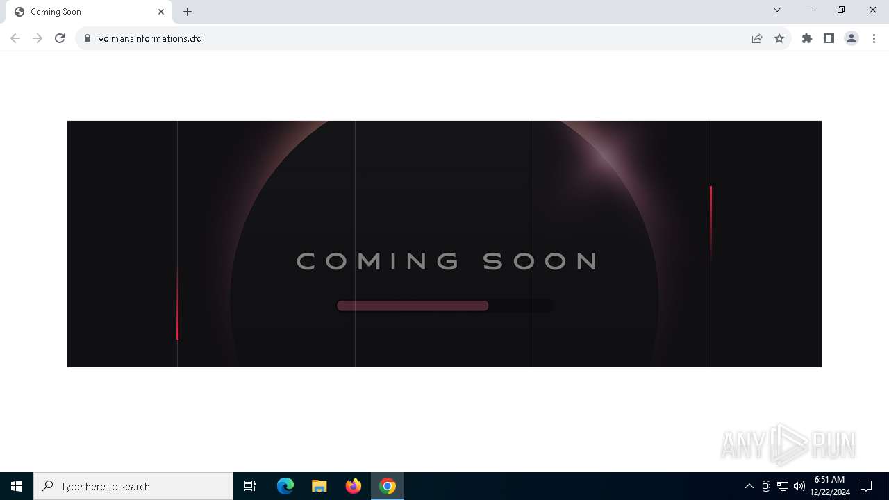Launch Microsoft Edge from the taskbar
Viewport: 889px width, 500px height.
pyautogui.click(x=285, y=486)
